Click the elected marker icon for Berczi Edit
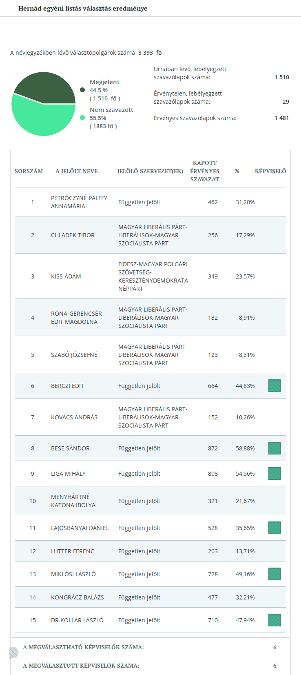This screenshot has width=301, height=675. [x=274, y=386]
